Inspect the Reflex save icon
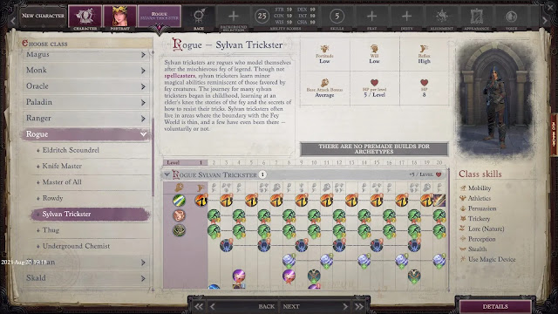Viewport: 558px width, 314px height. tap(424, 48)
